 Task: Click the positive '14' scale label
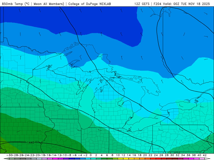click(x=129, y=155)
